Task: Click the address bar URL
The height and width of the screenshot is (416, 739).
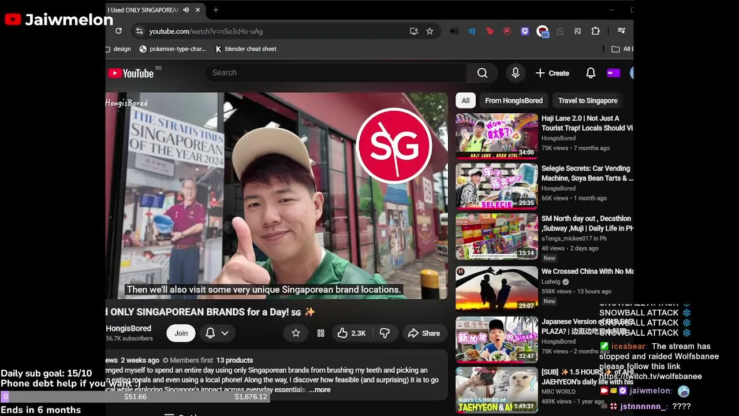Action: [206, 31]
